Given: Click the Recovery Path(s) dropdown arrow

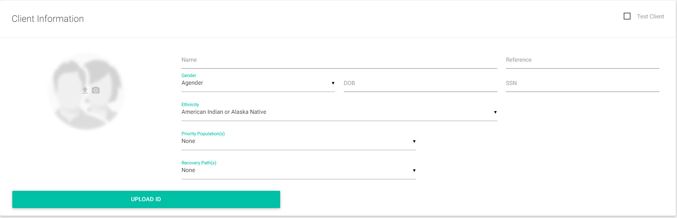Looking at the screenshot, I should [414, 170].
